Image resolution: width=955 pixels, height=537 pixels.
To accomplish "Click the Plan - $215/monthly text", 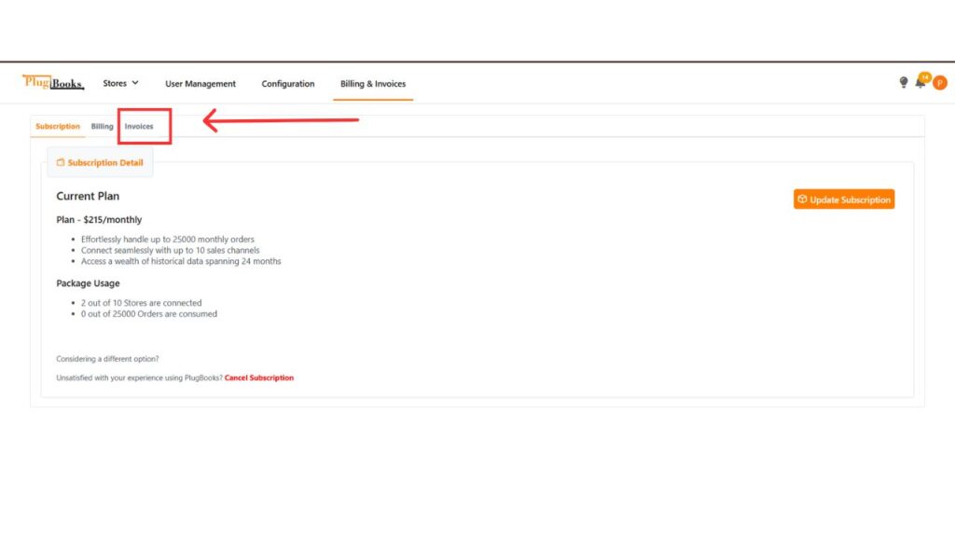I will click(x=99, y=220).
